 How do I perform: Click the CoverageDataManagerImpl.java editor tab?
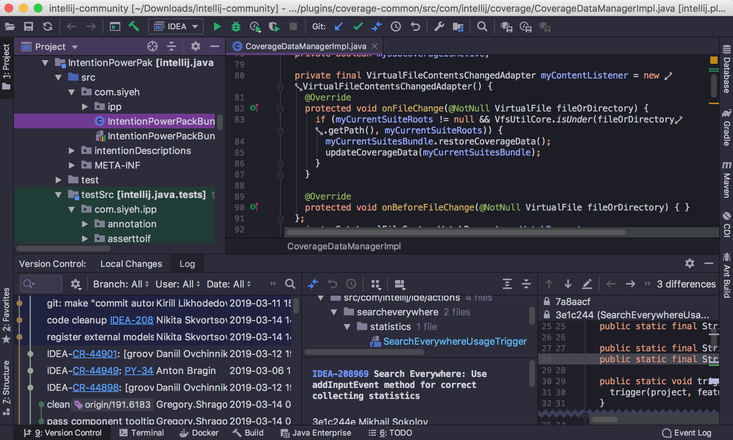coord(304,47)
